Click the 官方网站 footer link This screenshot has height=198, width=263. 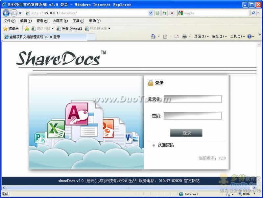click(192, 181)
